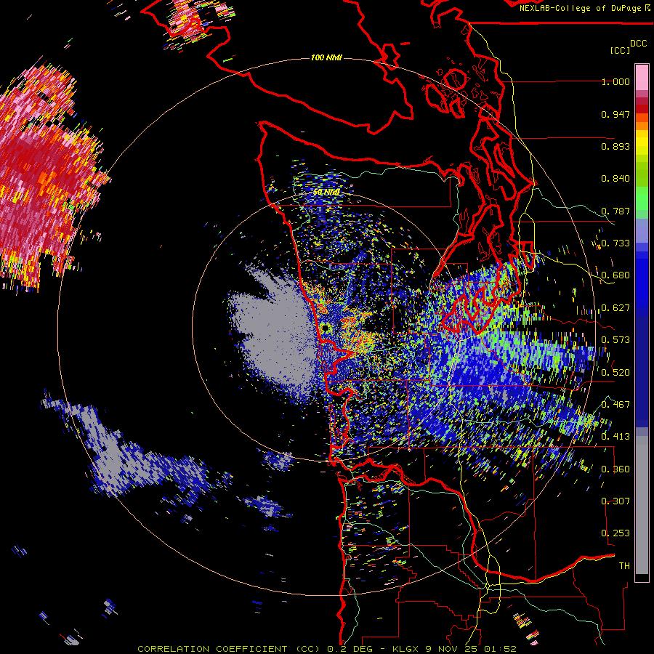Click the 0.467 scale value
The image size is (654, 654).
(x=615, y=405)
